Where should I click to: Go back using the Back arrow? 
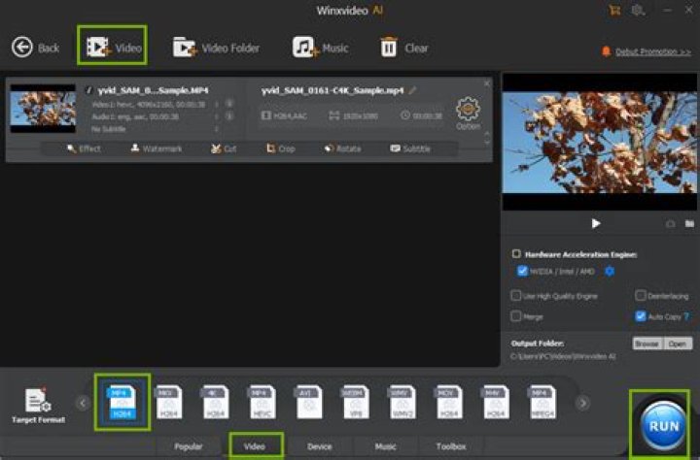(x=35, y=48)
